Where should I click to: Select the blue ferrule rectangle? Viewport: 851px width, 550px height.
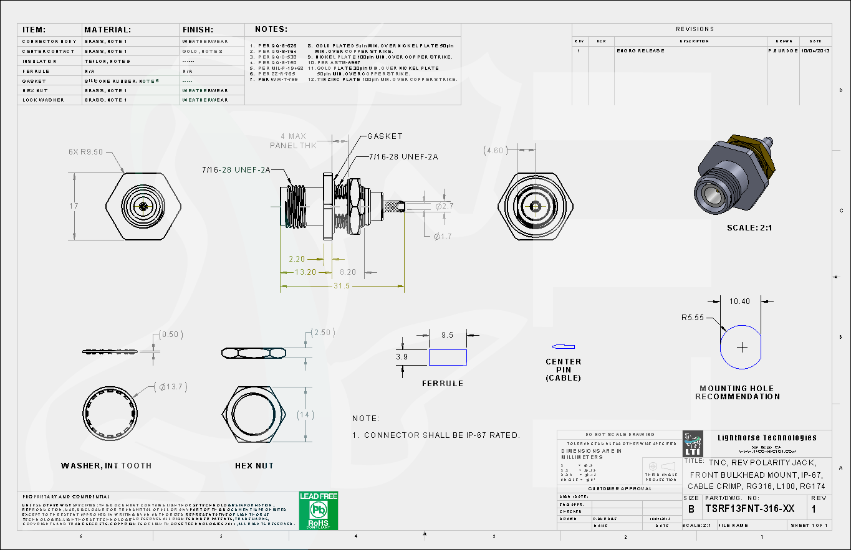coord(447,357)
